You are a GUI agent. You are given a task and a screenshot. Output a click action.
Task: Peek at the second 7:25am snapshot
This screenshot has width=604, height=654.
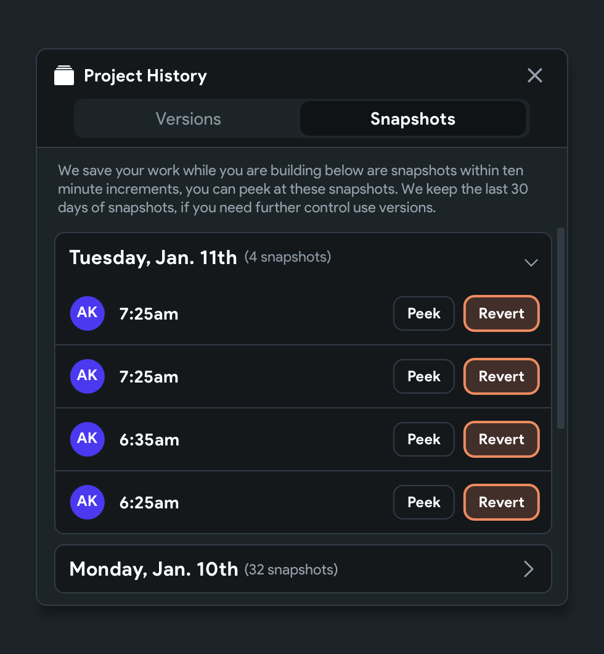(x=424, y=376)
